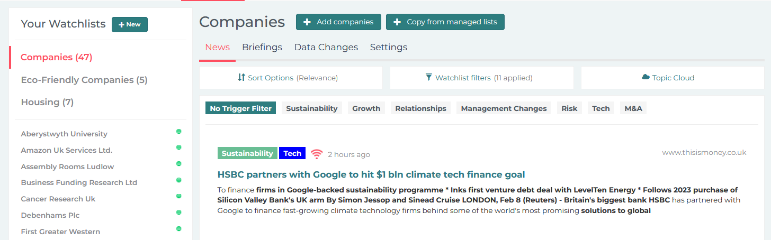Toggle the Relationships trigger filter
Viewport: 771px width, 240px height.
421,108
